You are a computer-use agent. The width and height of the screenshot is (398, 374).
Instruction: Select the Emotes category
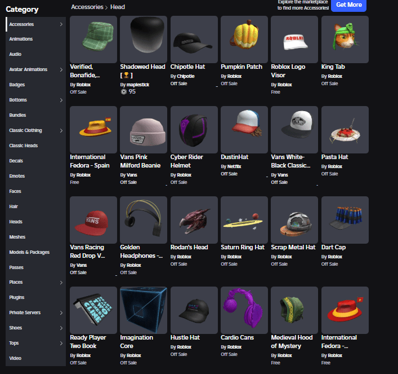tap(17, 176)
